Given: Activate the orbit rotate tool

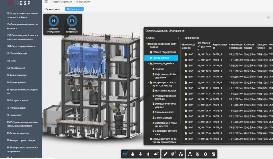Looking at the screenshot, I should pos(125,154).
